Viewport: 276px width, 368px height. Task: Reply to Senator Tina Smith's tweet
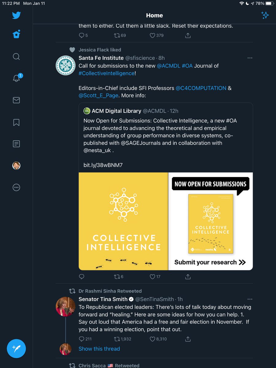click(82, 339)
